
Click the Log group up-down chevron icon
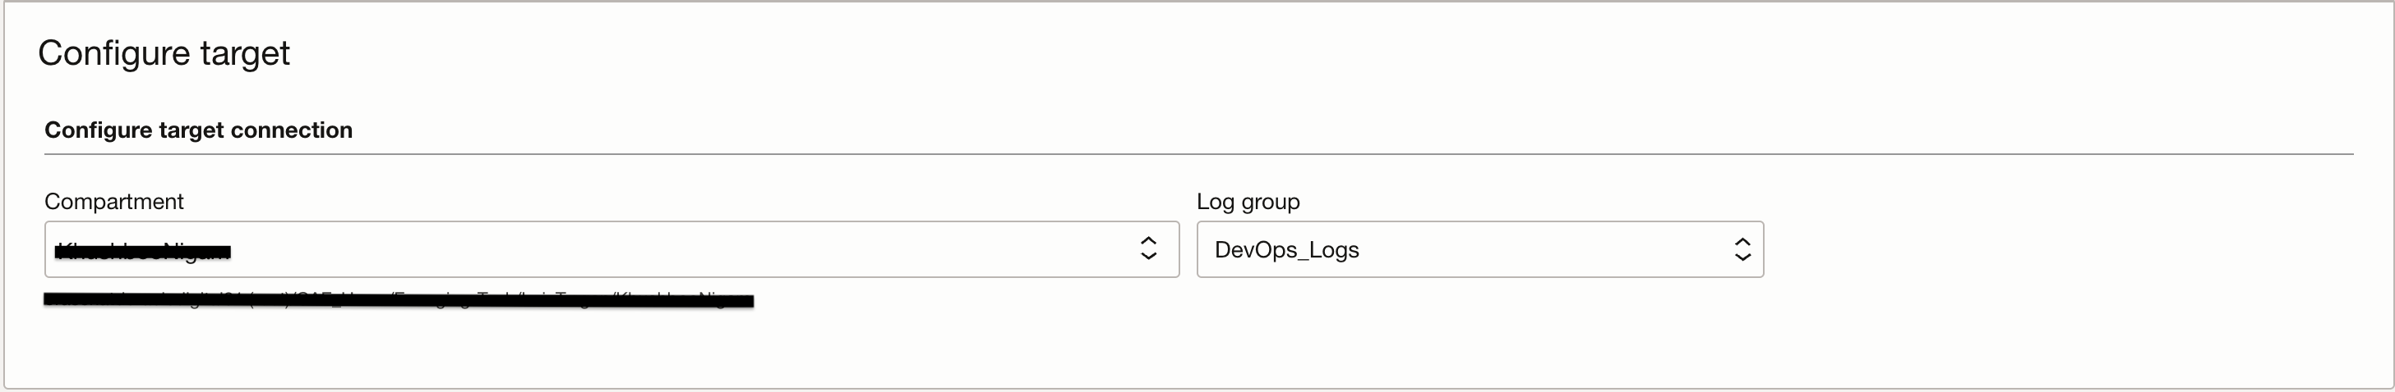coord(1742,249)
